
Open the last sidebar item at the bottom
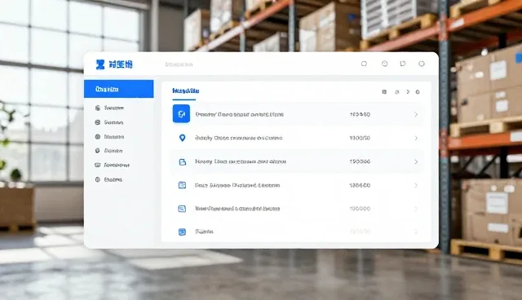point(108,179)
